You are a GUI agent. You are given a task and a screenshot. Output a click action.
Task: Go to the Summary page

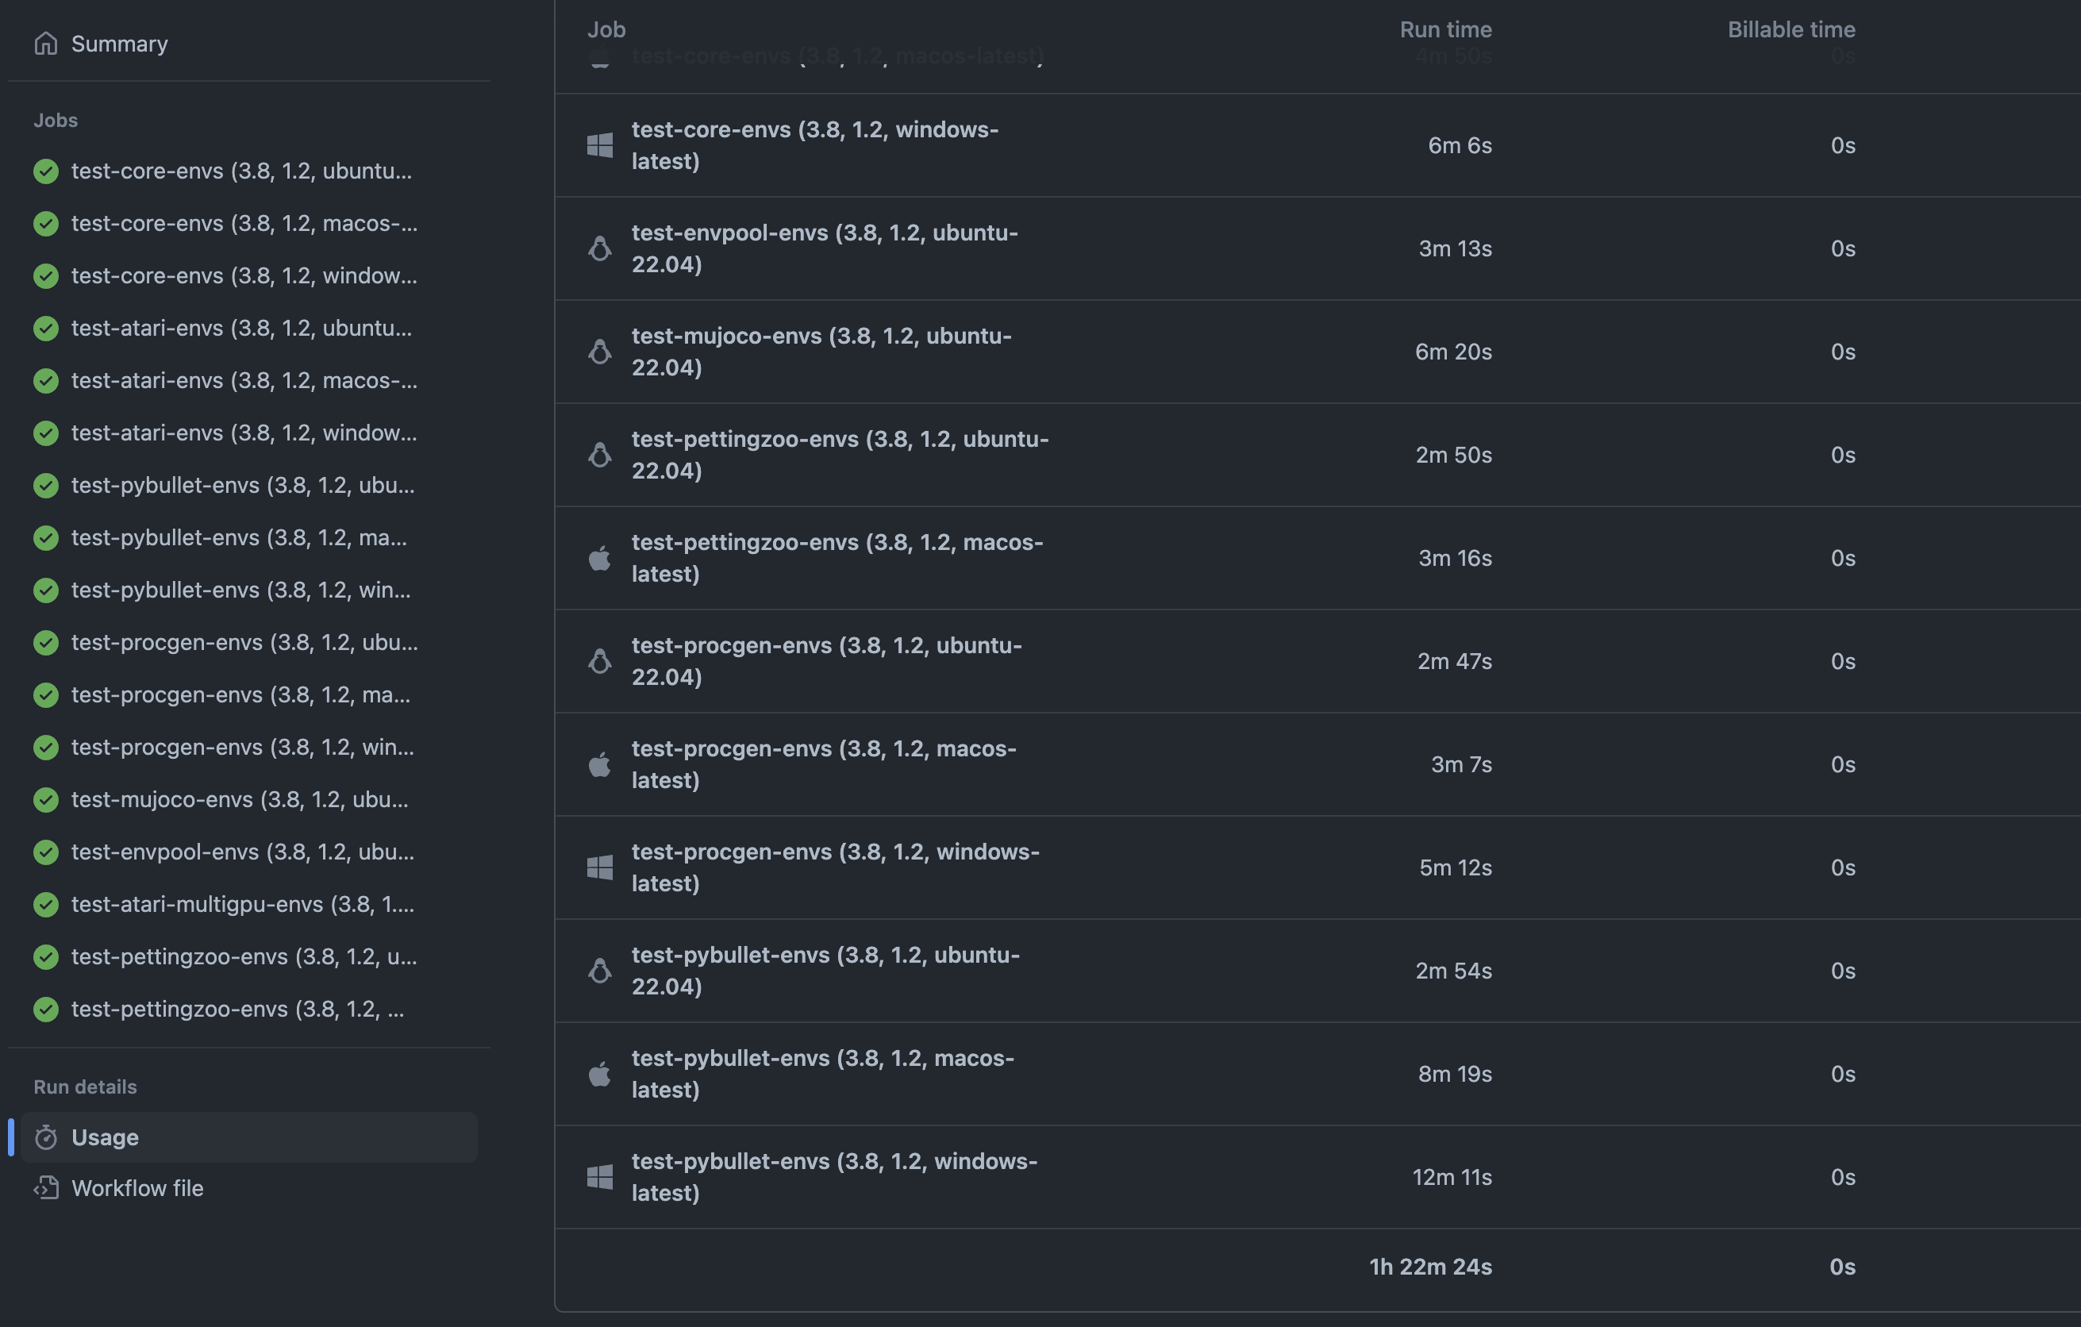pyautogui.click(x=119, y=43)
